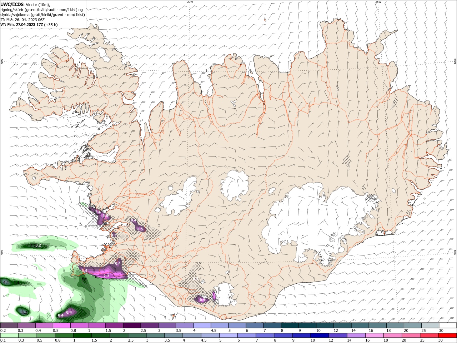
Task: Pick the 3.5–4 snow scale swatch
Action: click(184, 325)
